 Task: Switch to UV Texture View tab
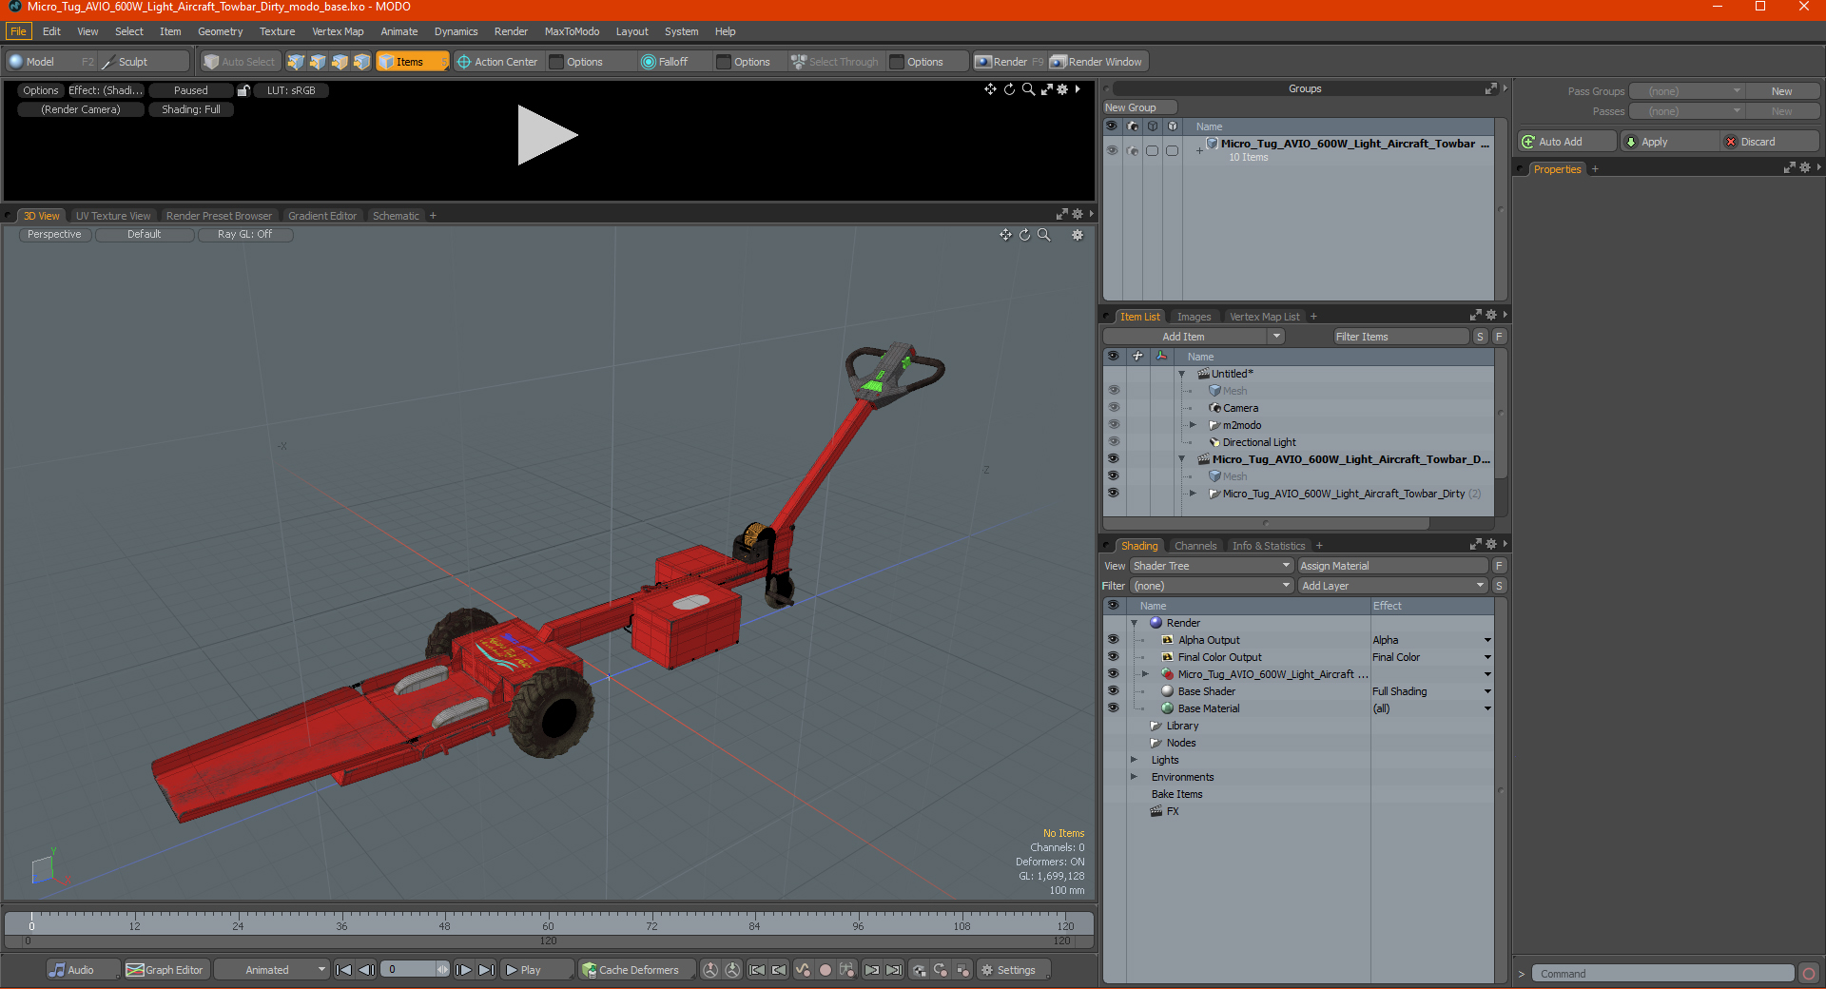(113, 216)
